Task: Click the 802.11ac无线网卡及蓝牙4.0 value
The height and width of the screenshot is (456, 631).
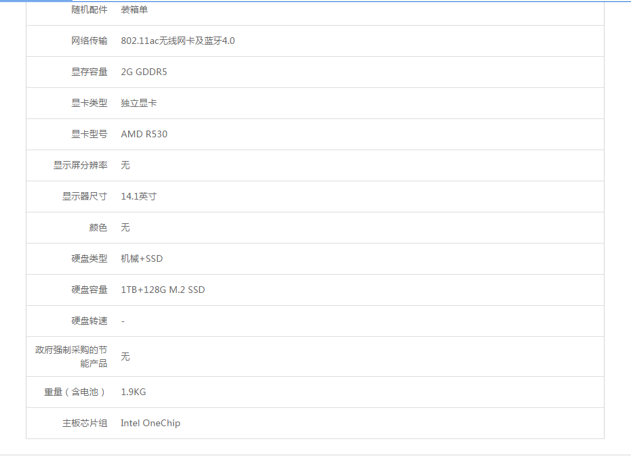Action: click(178, 41)
